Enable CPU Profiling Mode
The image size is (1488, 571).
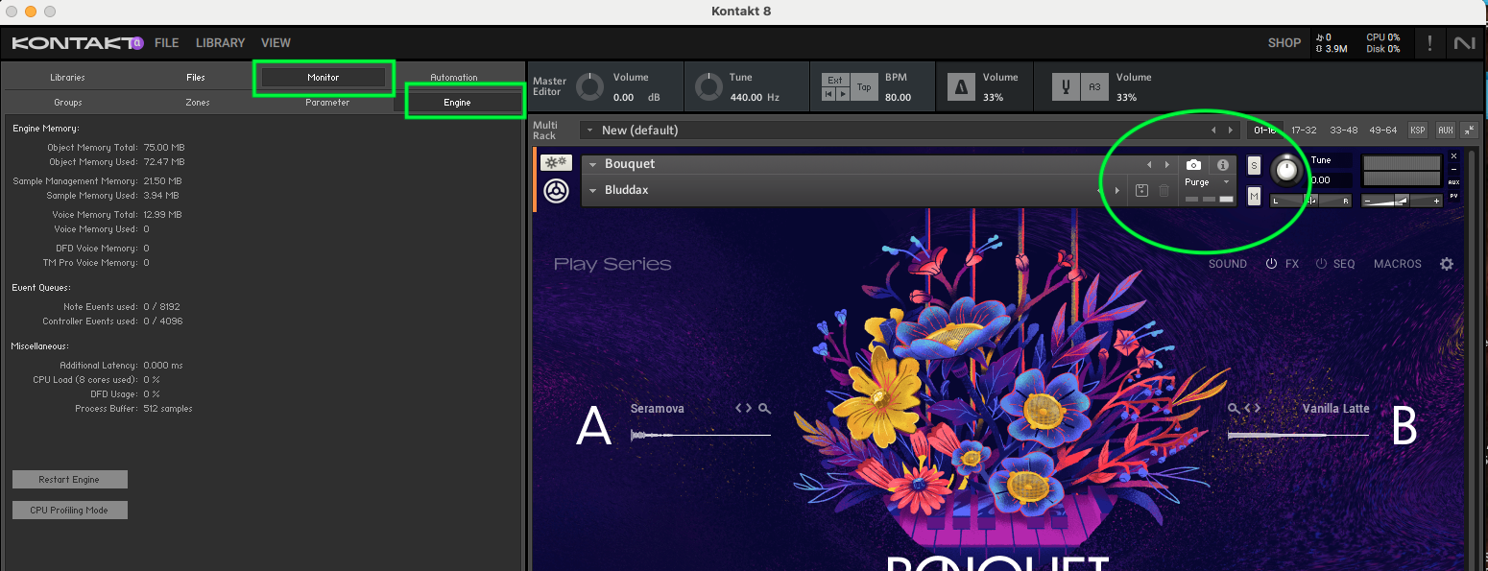(69, 510)
